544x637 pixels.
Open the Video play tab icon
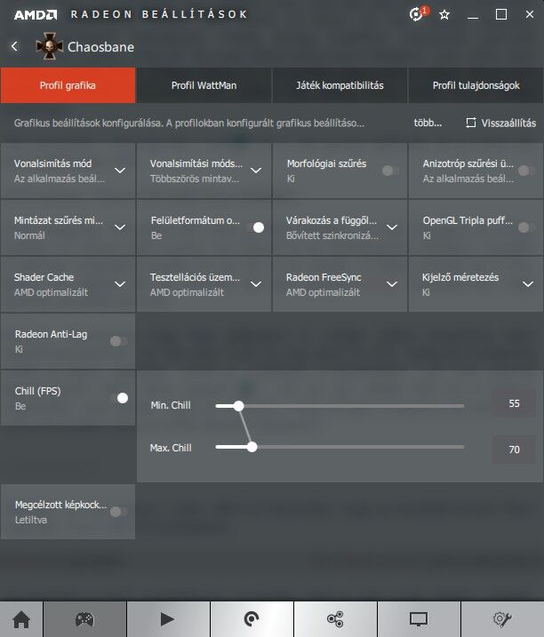point(167,619)
